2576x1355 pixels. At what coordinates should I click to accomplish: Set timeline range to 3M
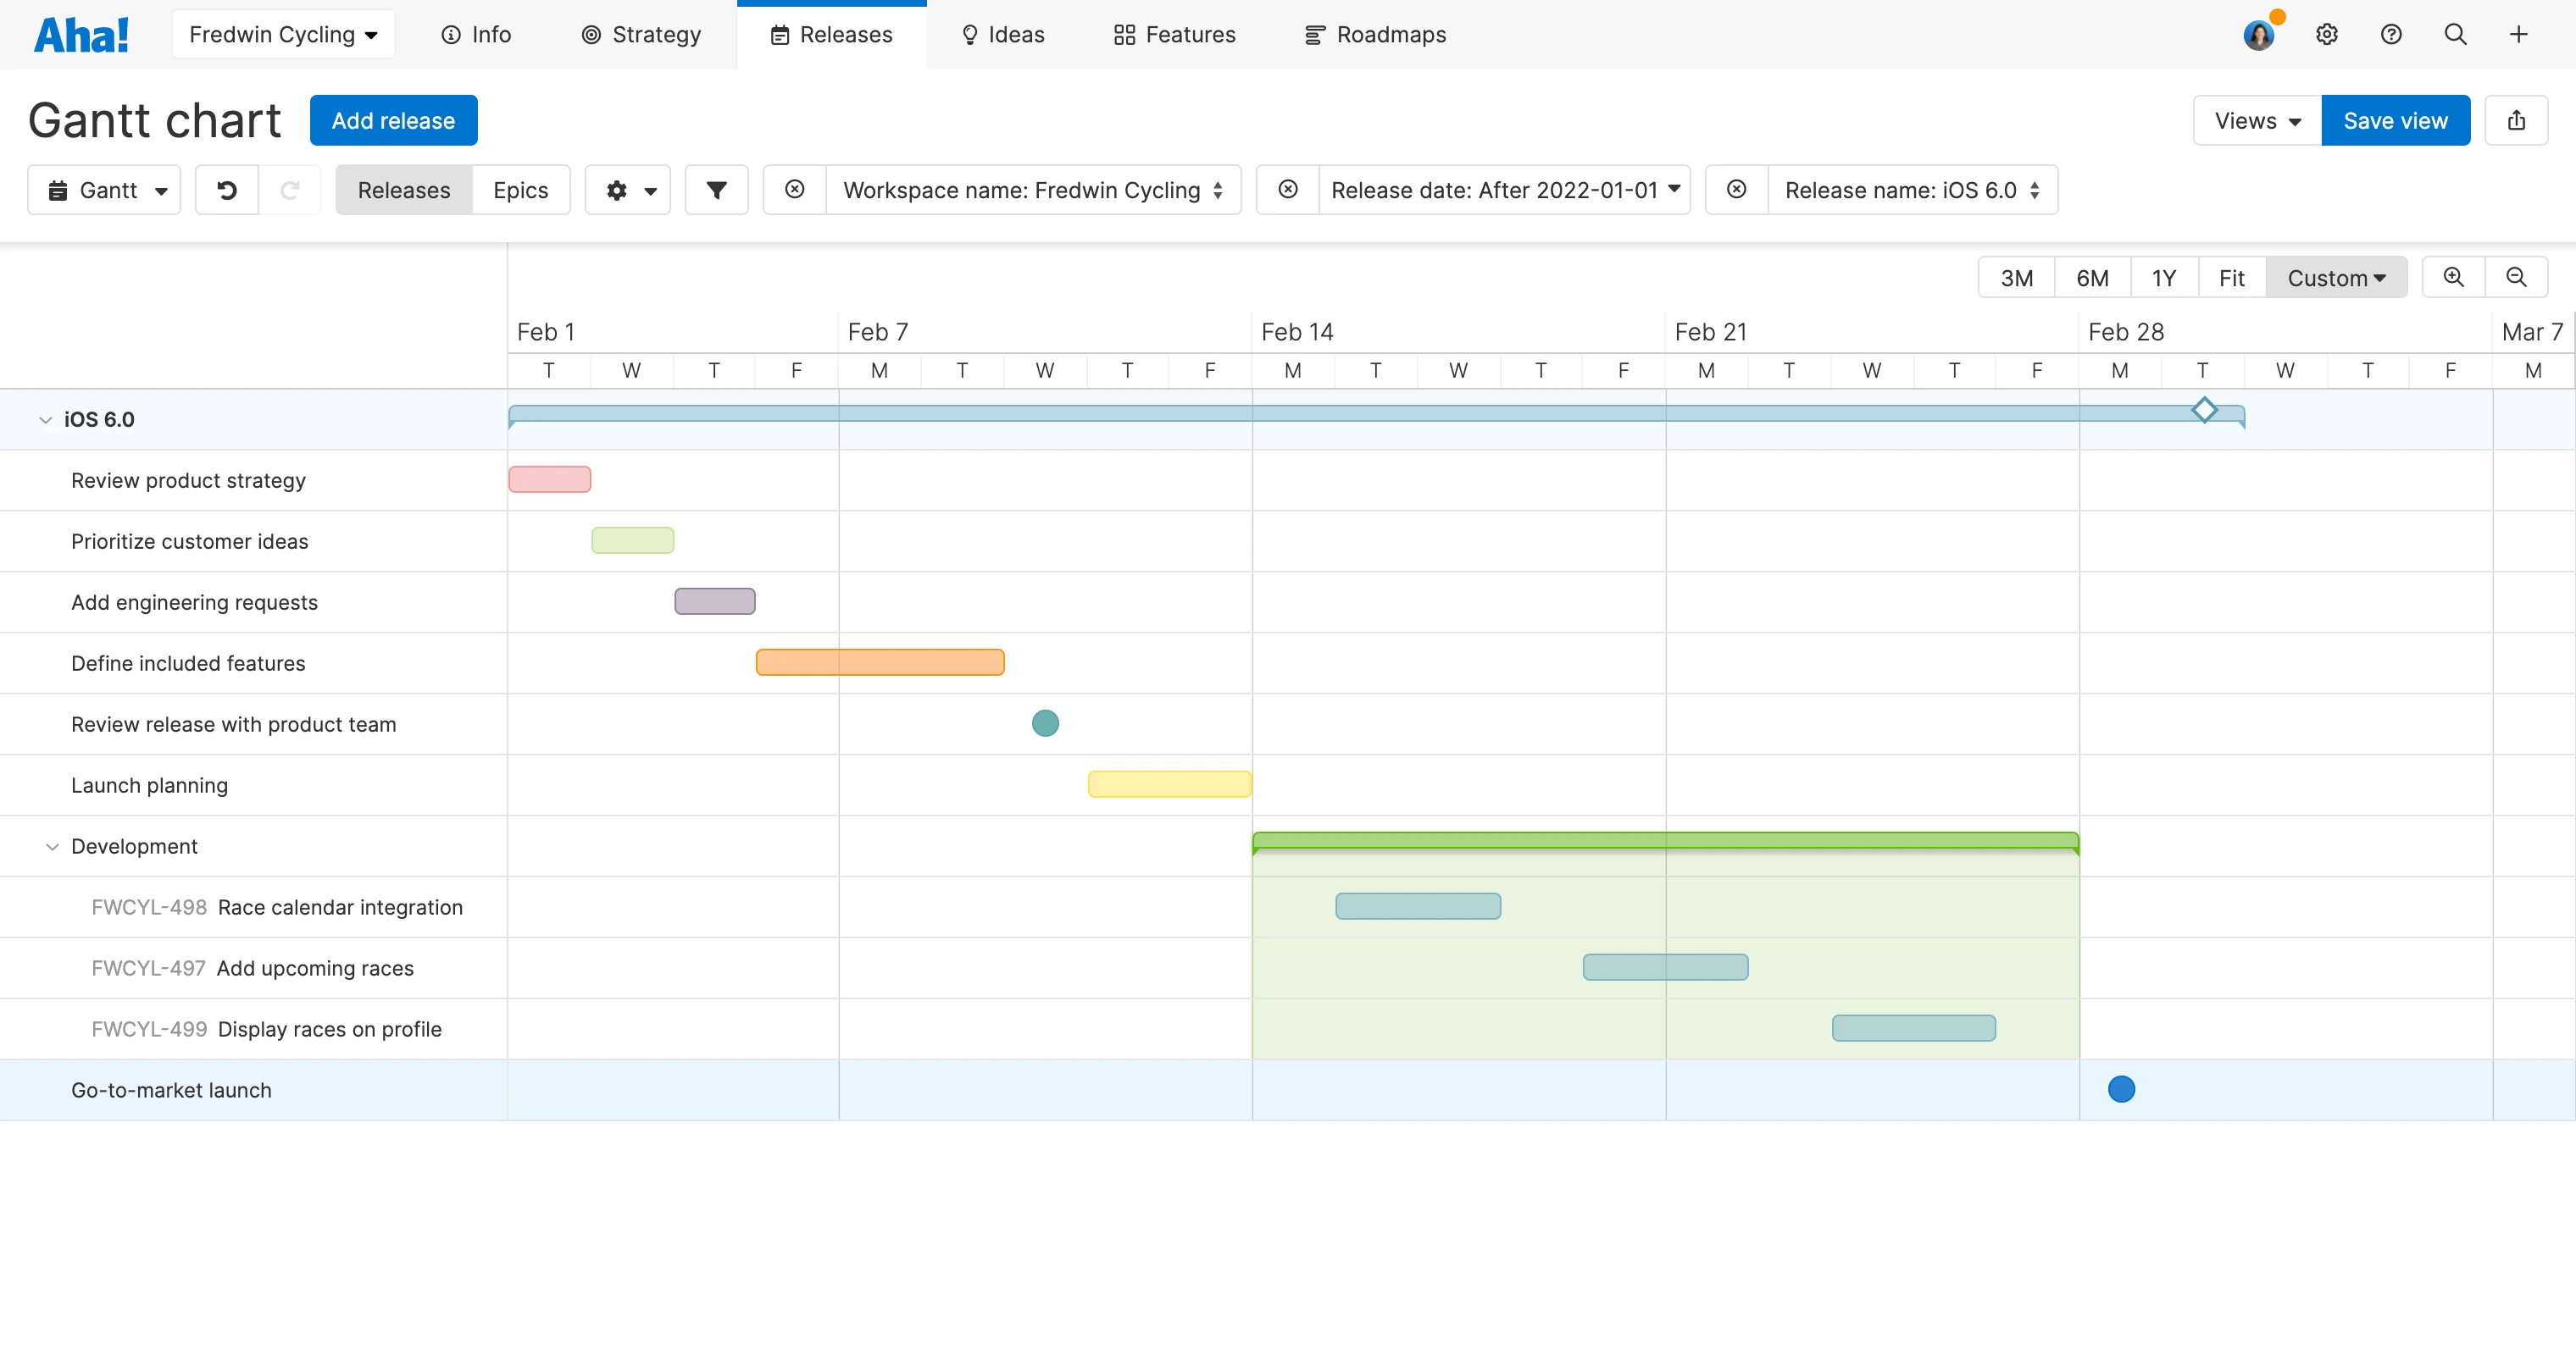(2016, 278)
